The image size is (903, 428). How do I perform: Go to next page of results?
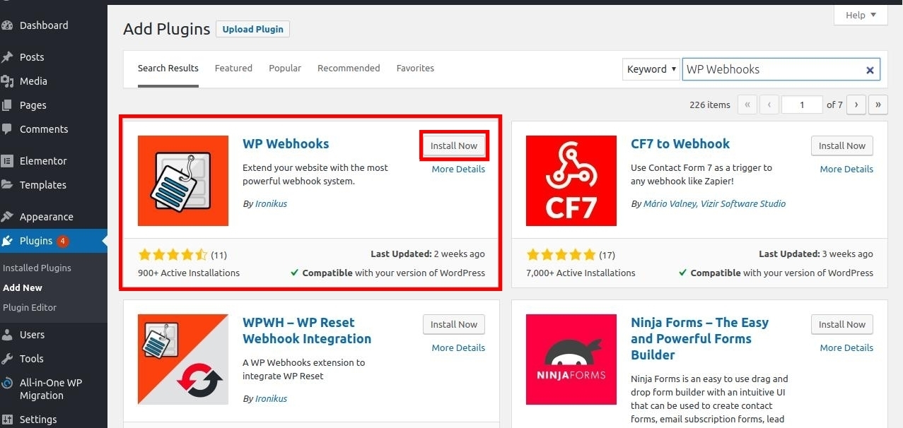click(856, 105)
